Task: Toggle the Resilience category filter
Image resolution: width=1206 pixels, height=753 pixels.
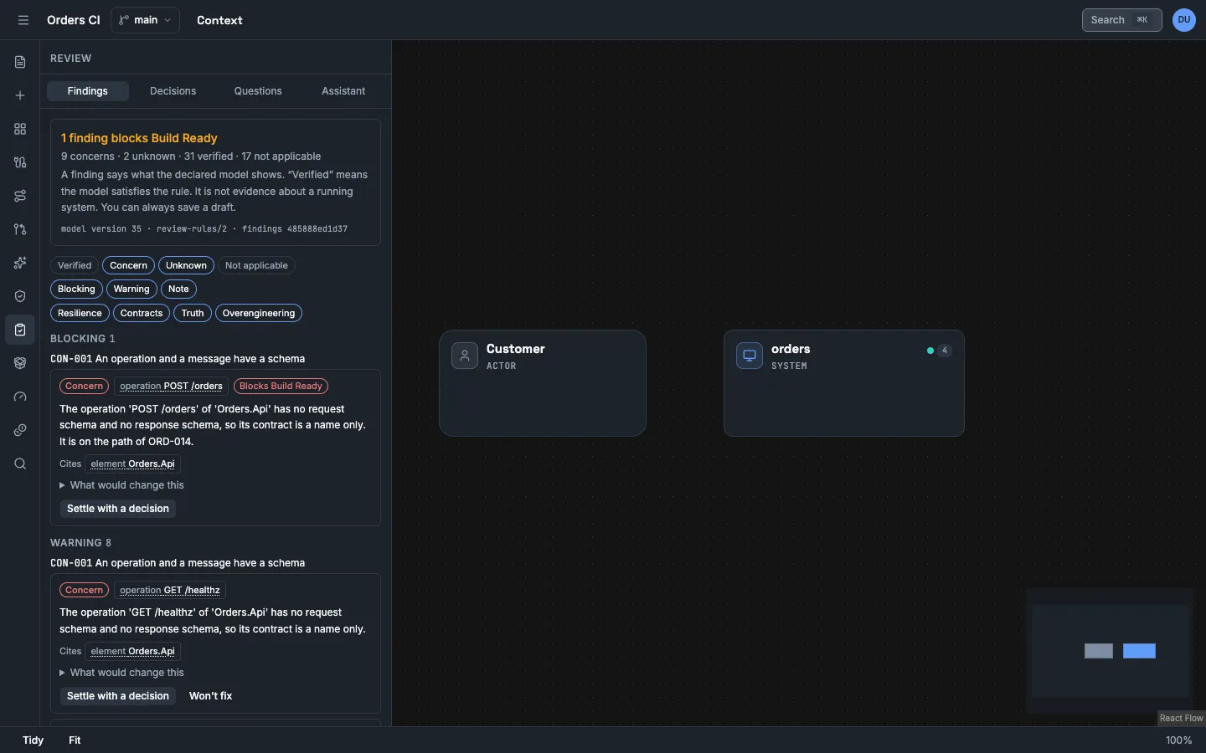Action: pos(80,313)
